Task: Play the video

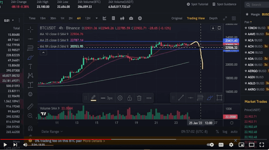Action: click(x=5, y=145)
